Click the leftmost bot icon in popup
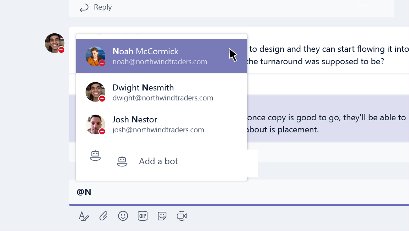This screenshot has height=231, width=409. 95,155
